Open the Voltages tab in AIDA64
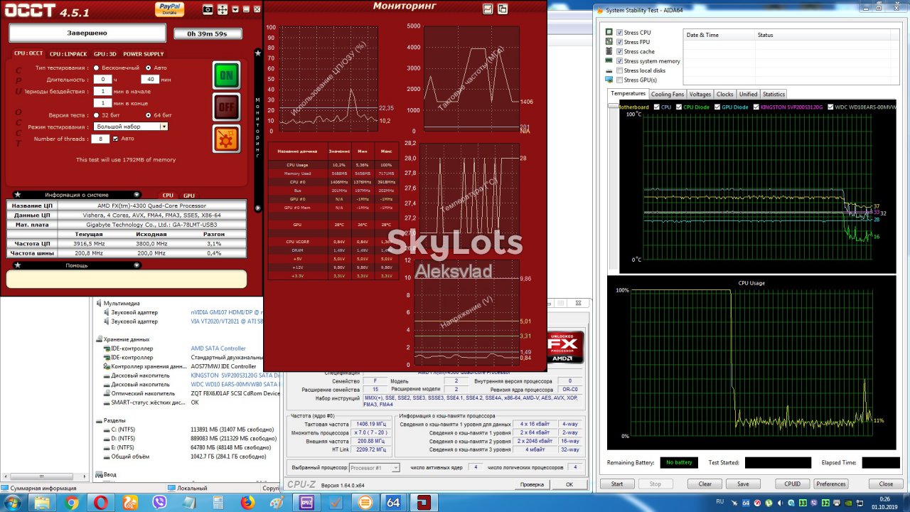910x512 pixels. [x=700, y=94]
